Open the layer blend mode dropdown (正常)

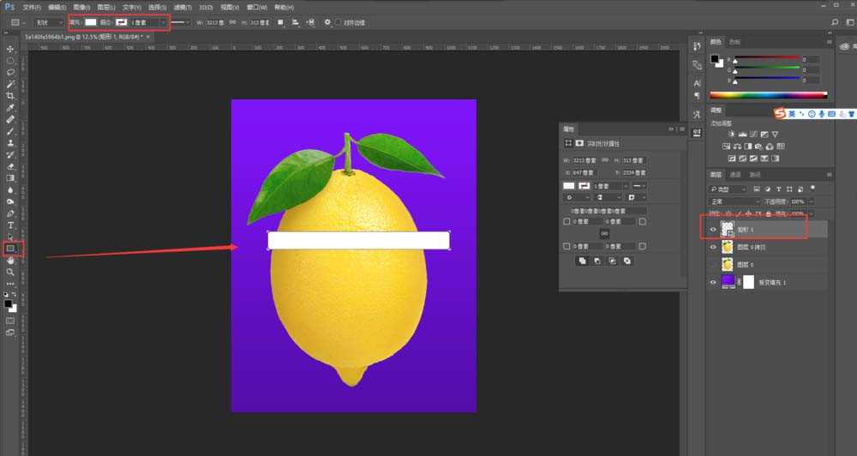[x=734, y=201]
